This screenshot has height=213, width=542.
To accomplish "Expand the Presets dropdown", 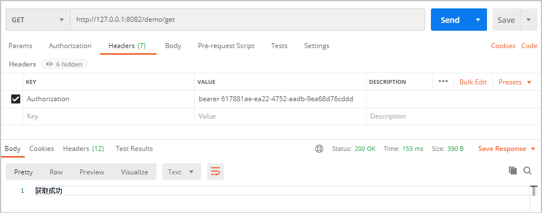I will pos(515,82).
